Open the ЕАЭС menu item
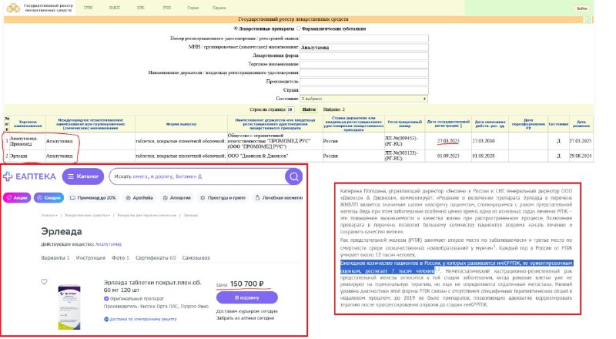The height and width of the screenshot is (339, 616). click(x=114, y=8)
